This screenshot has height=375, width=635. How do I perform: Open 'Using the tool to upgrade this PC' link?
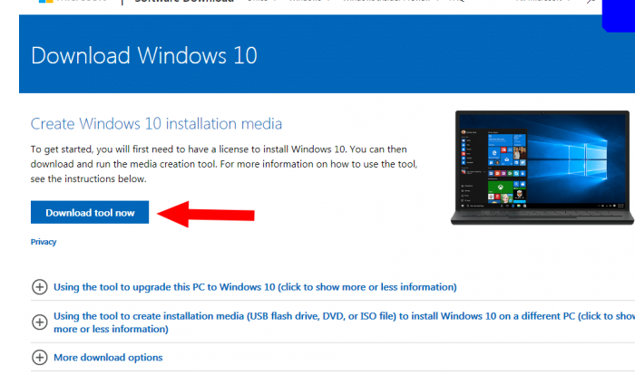(x=255, y=287)
